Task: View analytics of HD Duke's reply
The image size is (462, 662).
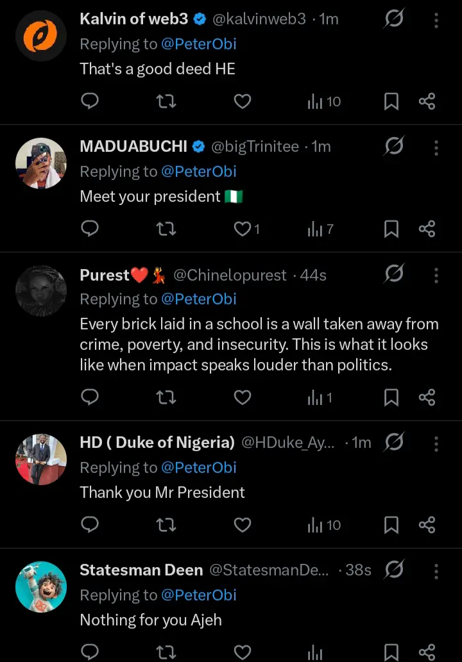Action: pyautogui.click(x=324, y=525)
